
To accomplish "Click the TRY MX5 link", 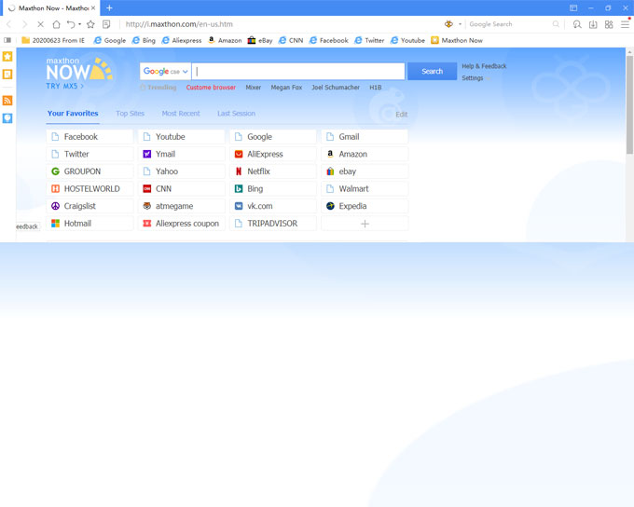I will tap(64, 86).
